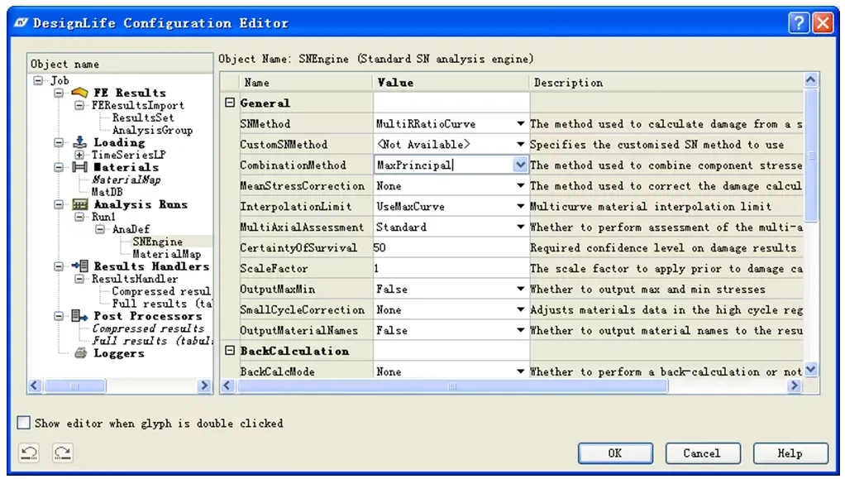
Task: Collapse the Run1 node
Action: click(79, 217)
